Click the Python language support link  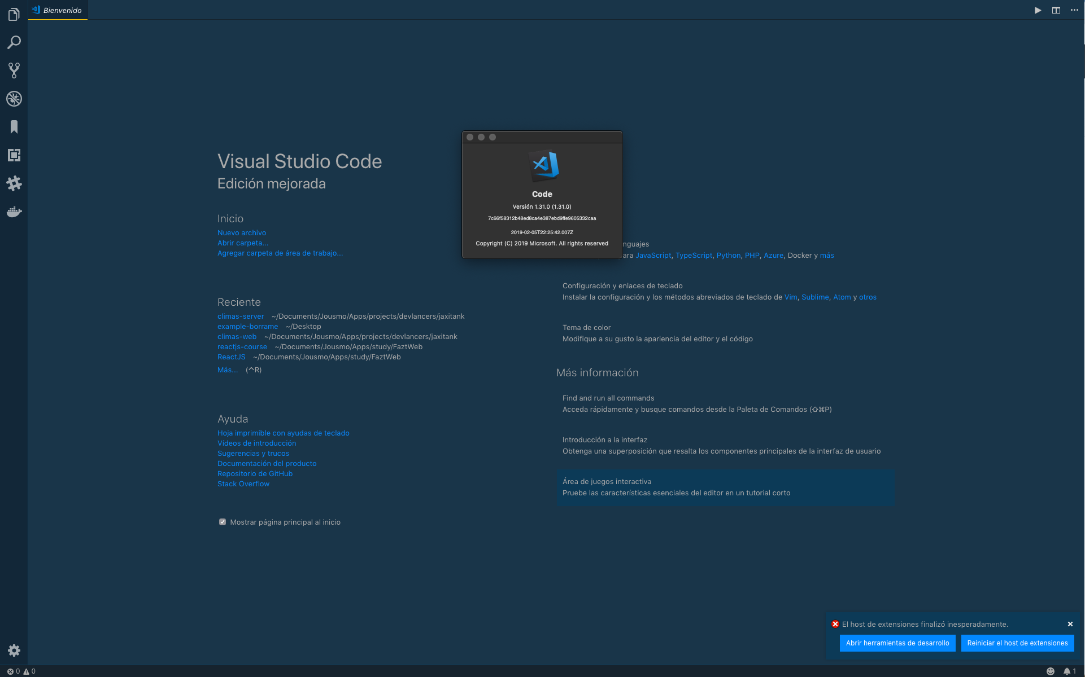(729, 255)
